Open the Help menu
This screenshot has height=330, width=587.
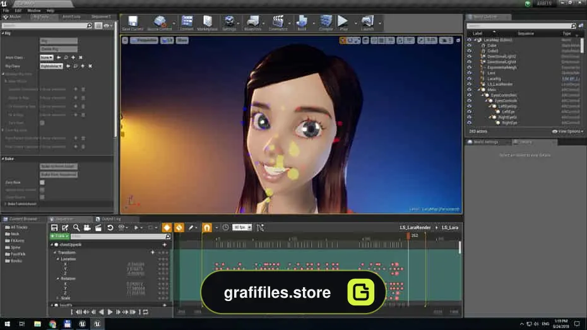tap(50, 11)
